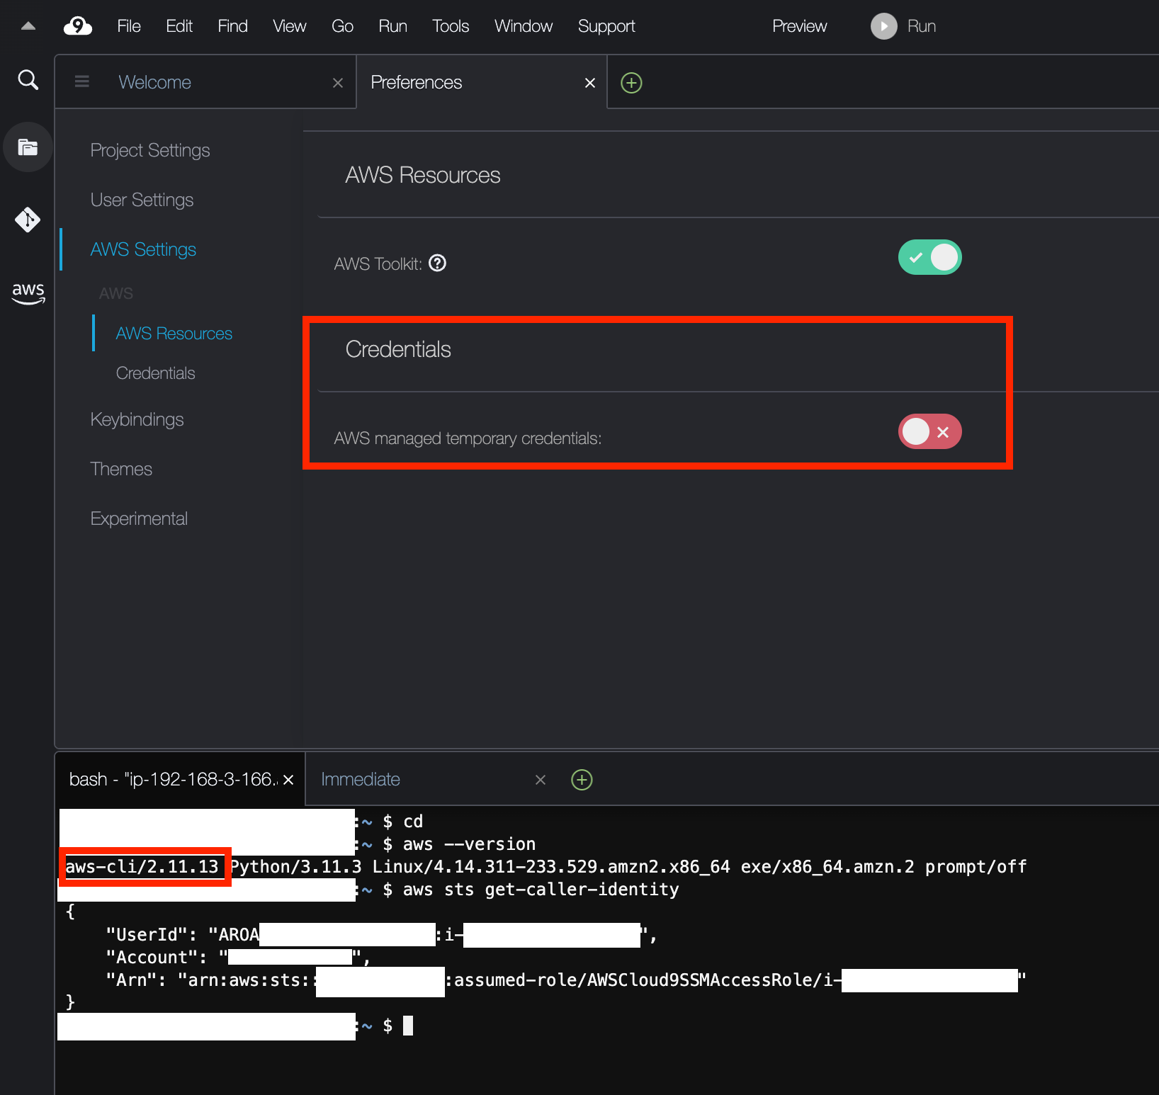
Task: Open a new terminal with the plus icon
Action: click(581, 779)
